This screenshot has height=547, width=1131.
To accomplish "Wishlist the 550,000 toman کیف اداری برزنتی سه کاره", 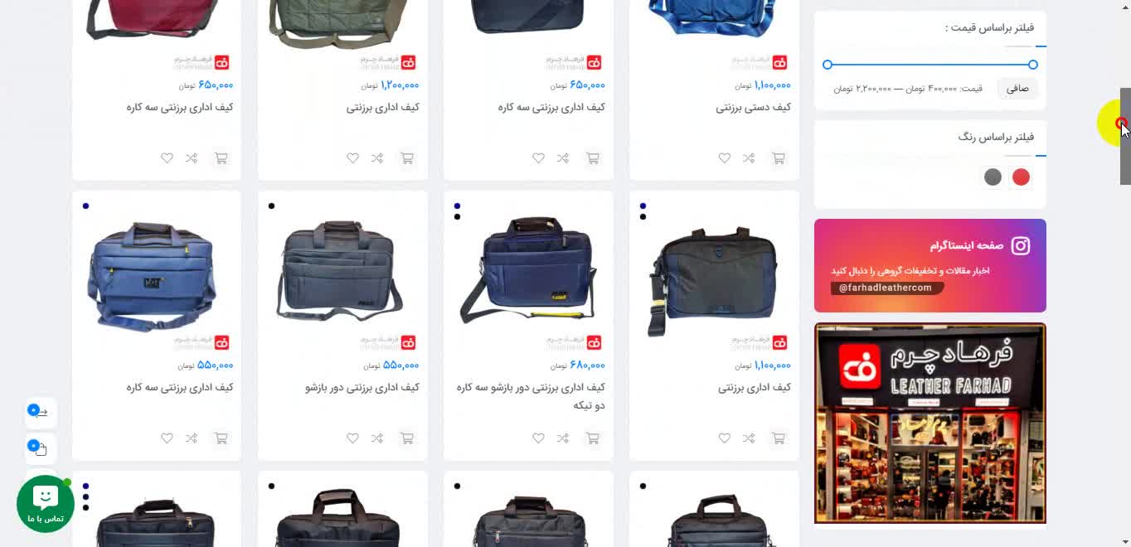I will 167,438.
